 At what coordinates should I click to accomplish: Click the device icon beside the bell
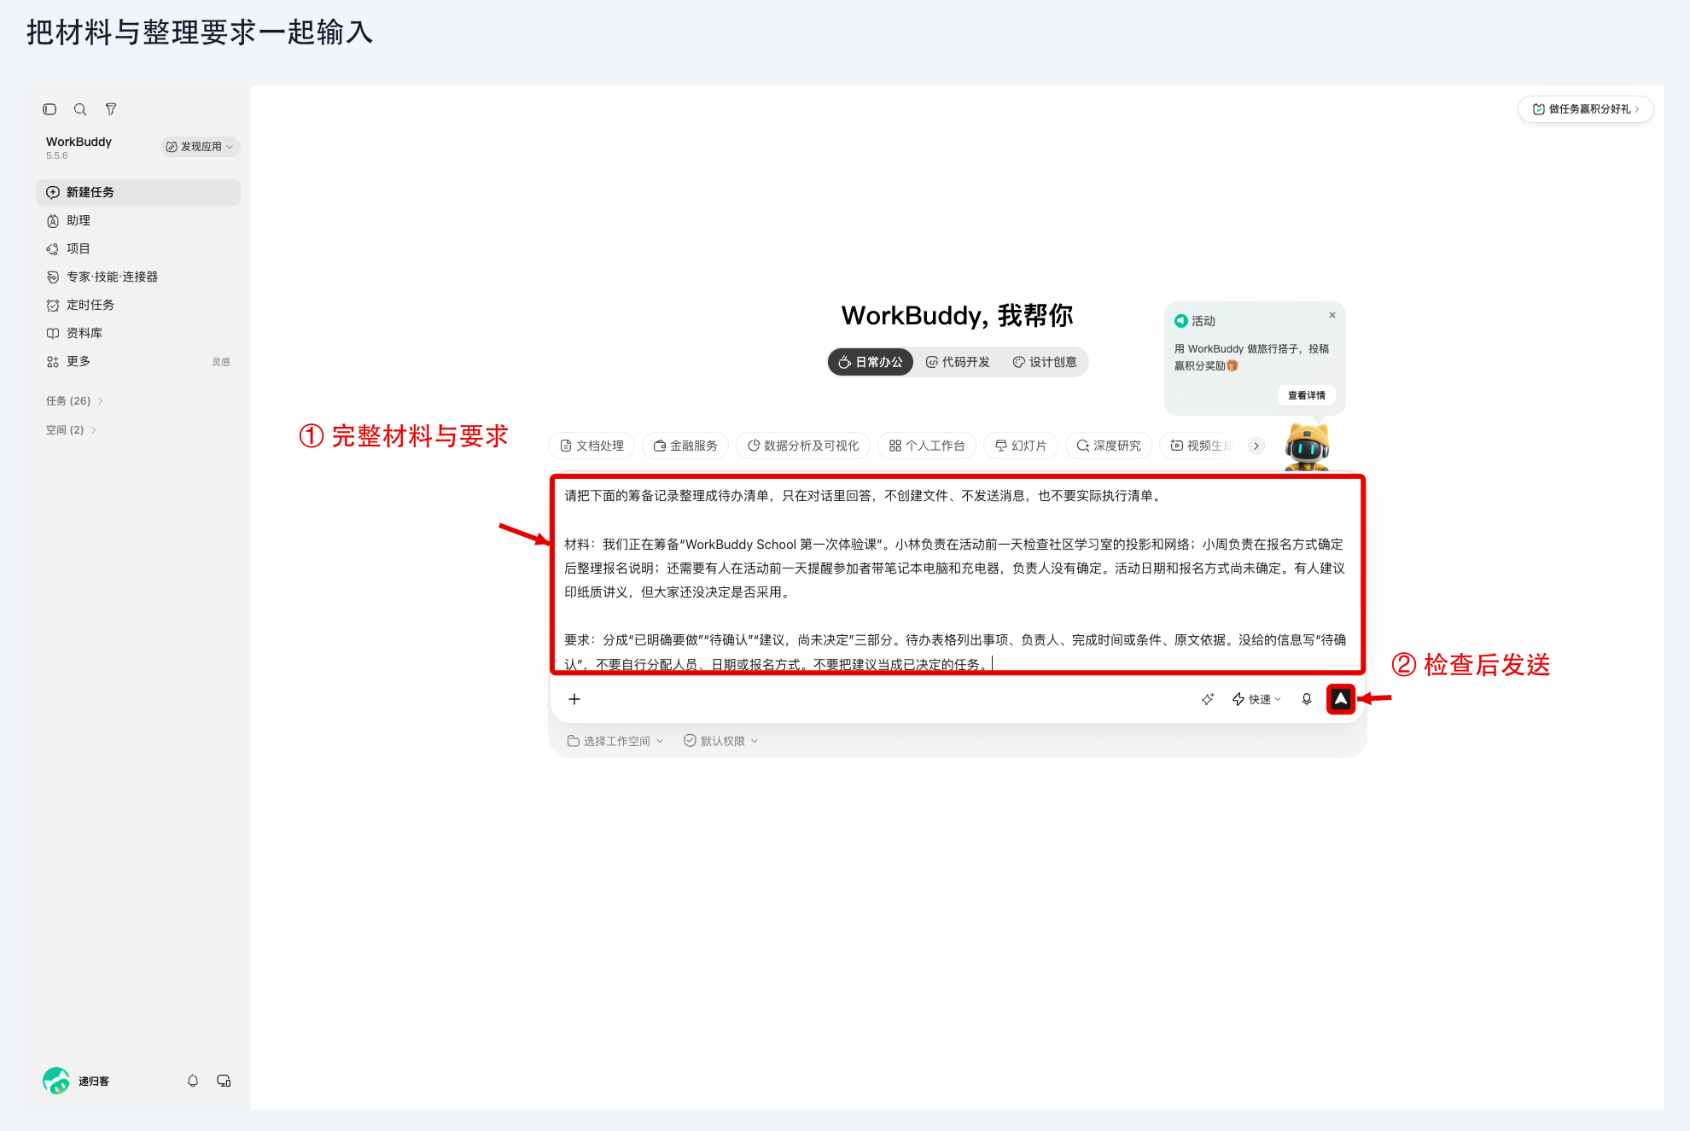224,1081
